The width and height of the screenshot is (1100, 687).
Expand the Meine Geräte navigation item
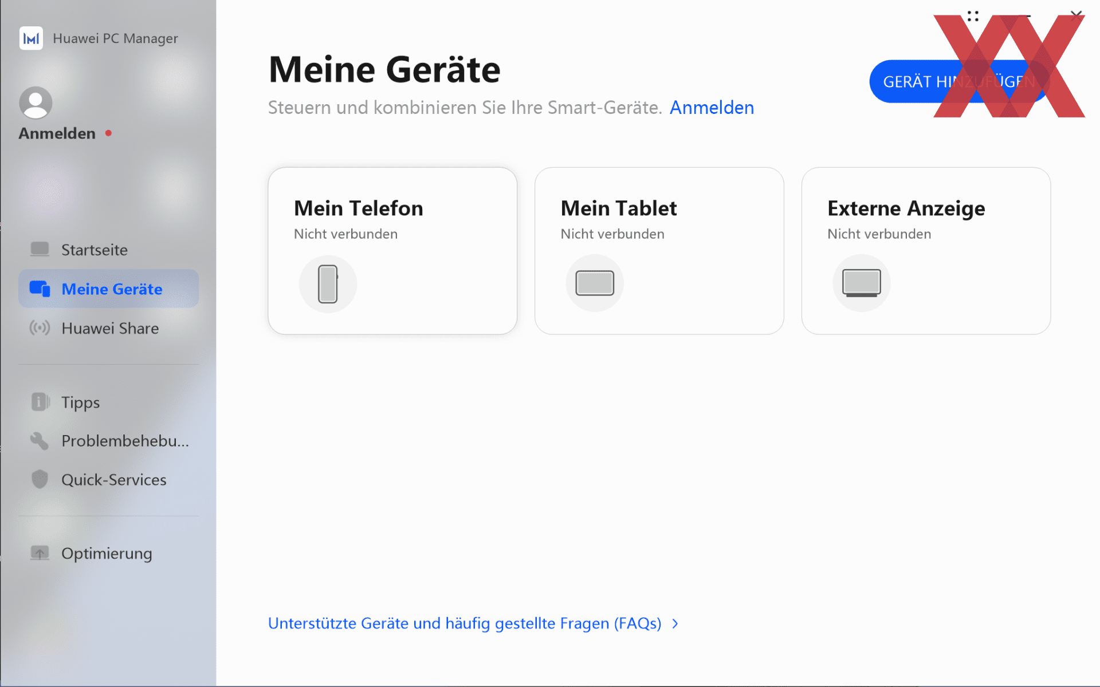point(111,289)
